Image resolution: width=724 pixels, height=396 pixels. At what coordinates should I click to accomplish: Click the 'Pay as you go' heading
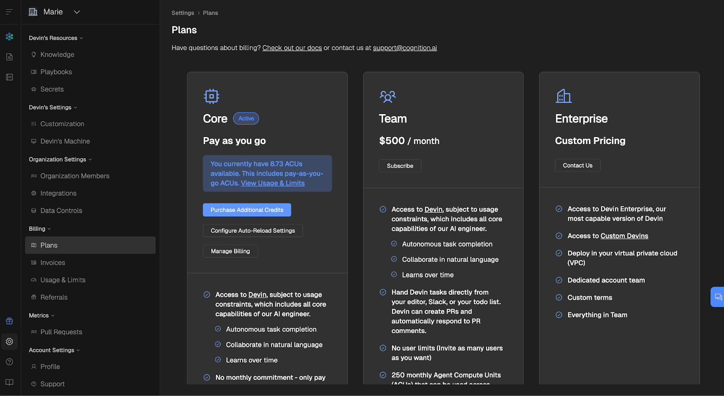(x=234, y=141)
